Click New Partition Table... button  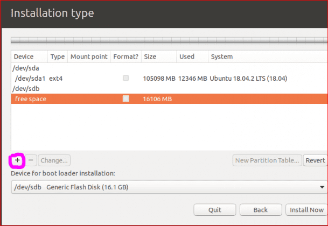click(266, 160)
